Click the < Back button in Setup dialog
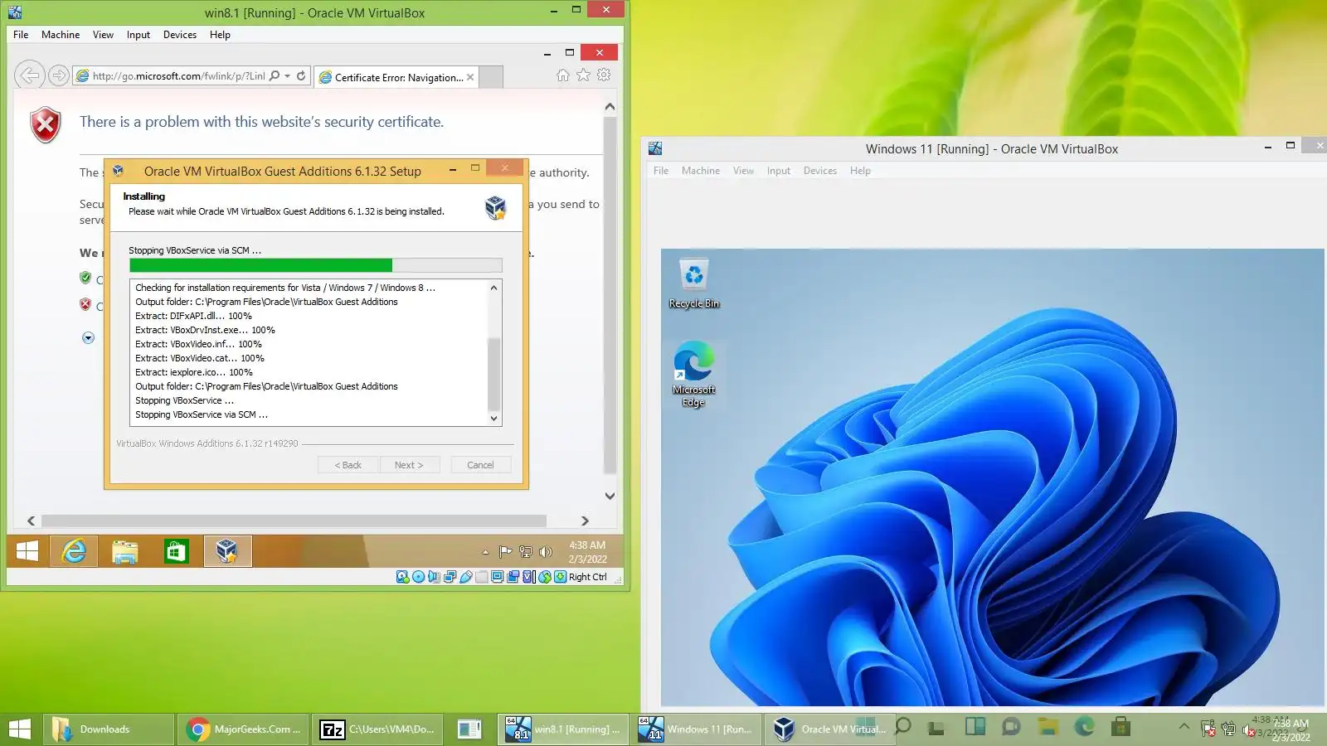 pyautogui.click(x=348, y=465)
